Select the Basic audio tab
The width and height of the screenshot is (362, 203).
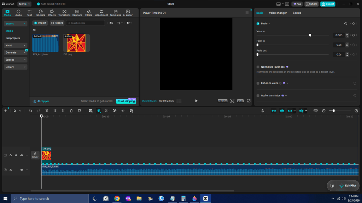click(x=259, y=13)
